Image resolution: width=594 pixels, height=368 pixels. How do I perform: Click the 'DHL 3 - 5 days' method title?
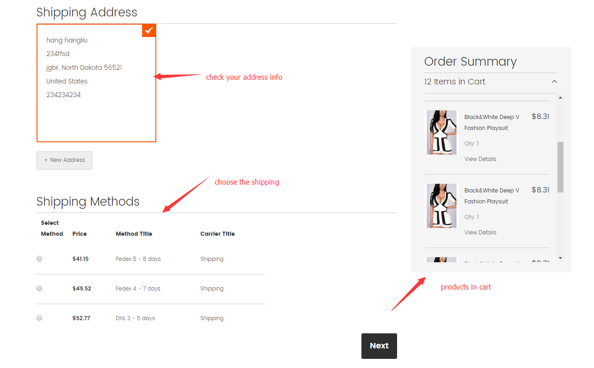[x=135, y=318]
